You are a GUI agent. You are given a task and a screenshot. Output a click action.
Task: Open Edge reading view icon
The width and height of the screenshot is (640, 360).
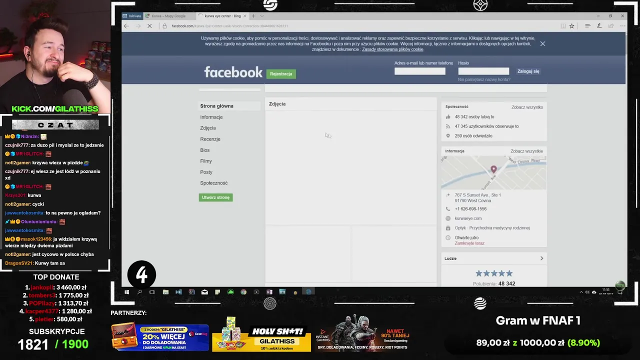click(x=563, y=26)
